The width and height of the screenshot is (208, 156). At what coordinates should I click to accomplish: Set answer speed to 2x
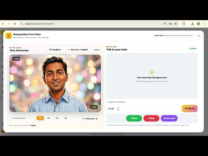[49, 118]
